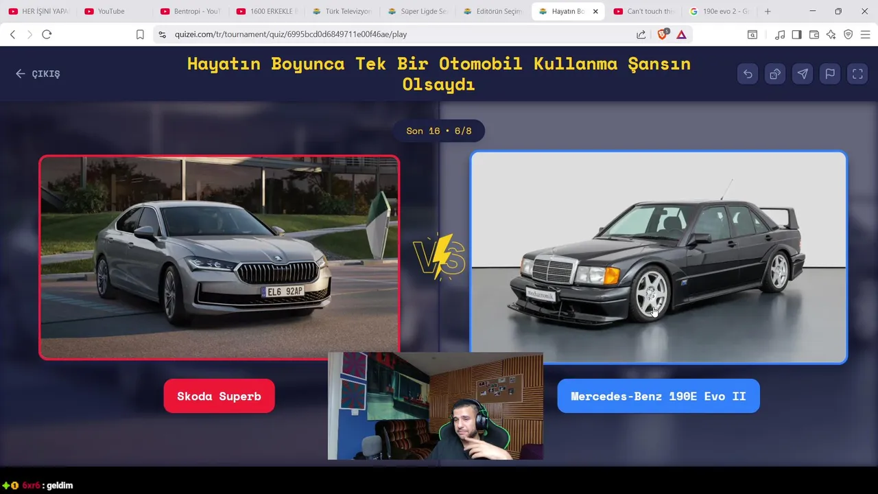Click the dice random pick icon
Viewport: 878px width, 494px height.
(x=775, y=74)
